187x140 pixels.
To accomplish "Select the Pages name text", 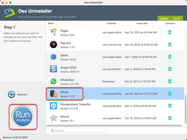I will click(x=64, y=31).
